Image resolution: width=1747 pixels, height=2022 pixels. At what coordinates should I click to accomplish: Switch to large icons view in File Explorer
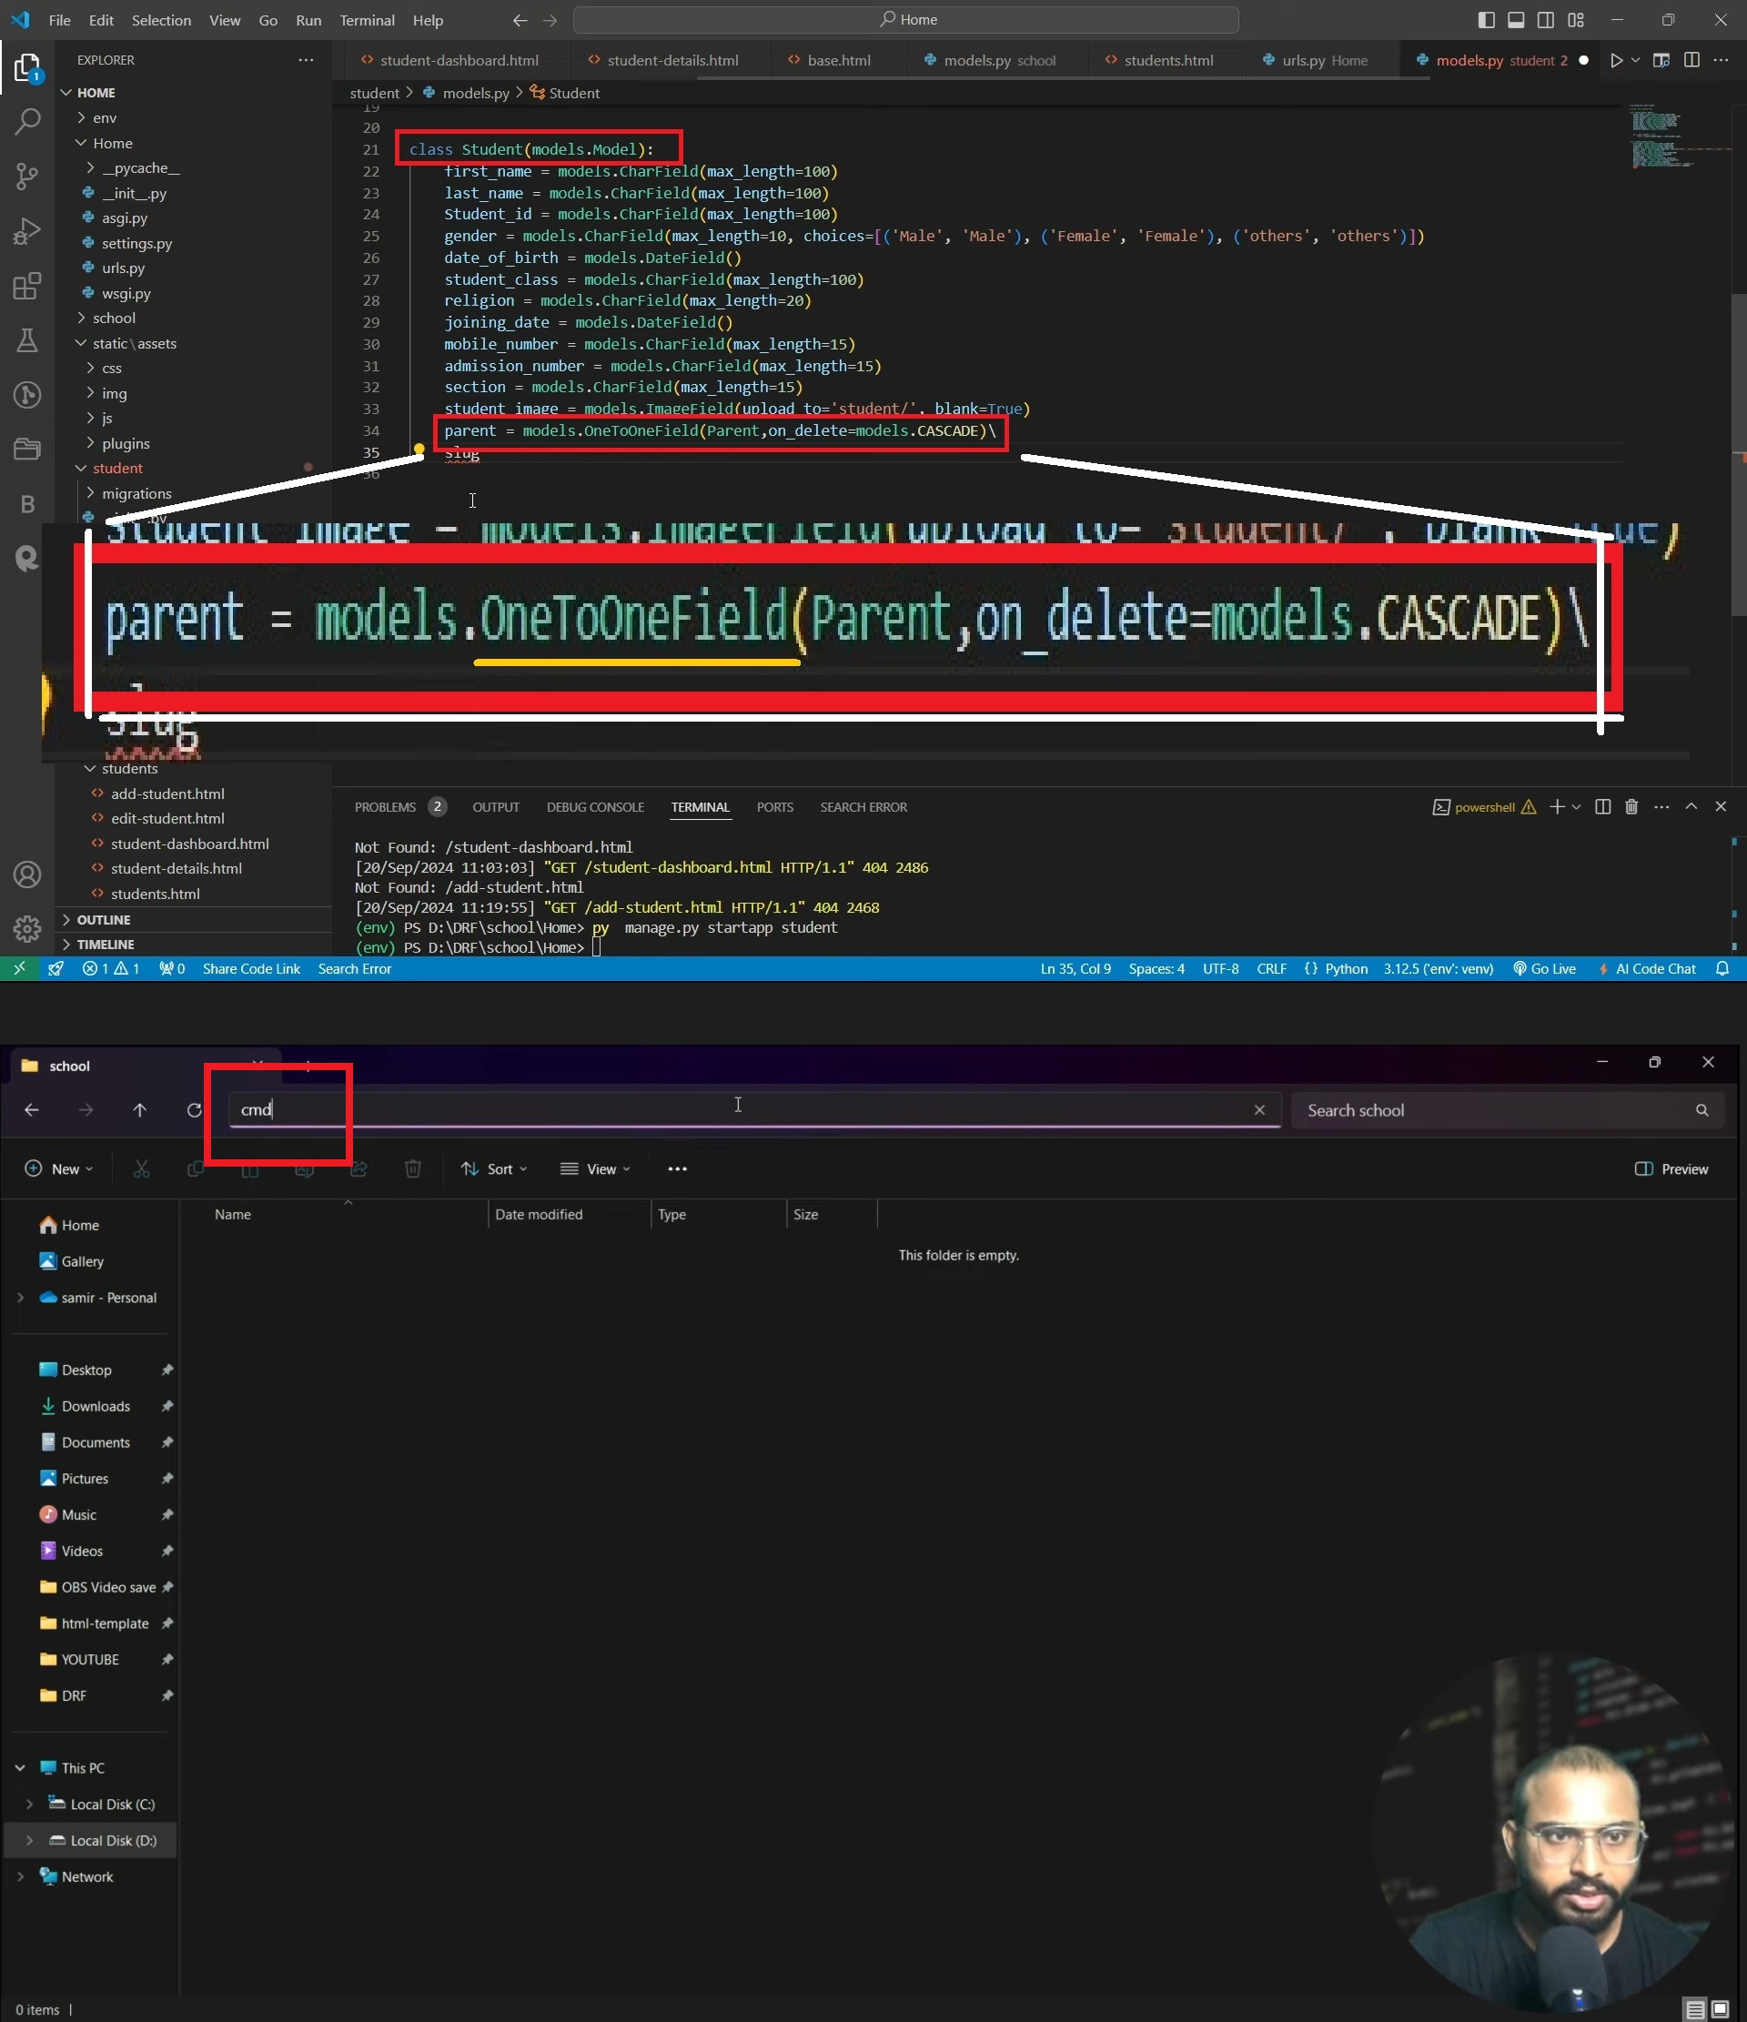click(1720, 2010)
